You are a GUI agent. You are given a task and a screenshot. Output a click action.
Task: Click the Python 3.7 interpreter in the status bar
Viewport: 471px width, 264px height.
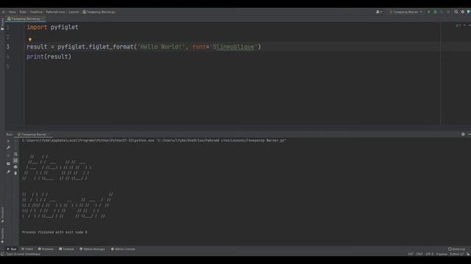point(456,254)
